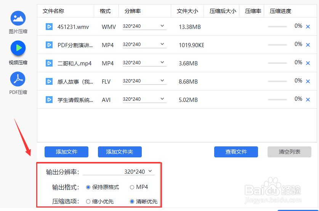The image size is (319, 211).
Task: Click the 文件名称 column header
Action: tap(53, 11)
